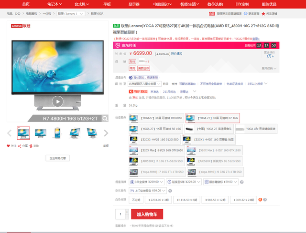The image size is (306, 233).
Task: Click help icon beside 上门安装服务
Action: 170,191
